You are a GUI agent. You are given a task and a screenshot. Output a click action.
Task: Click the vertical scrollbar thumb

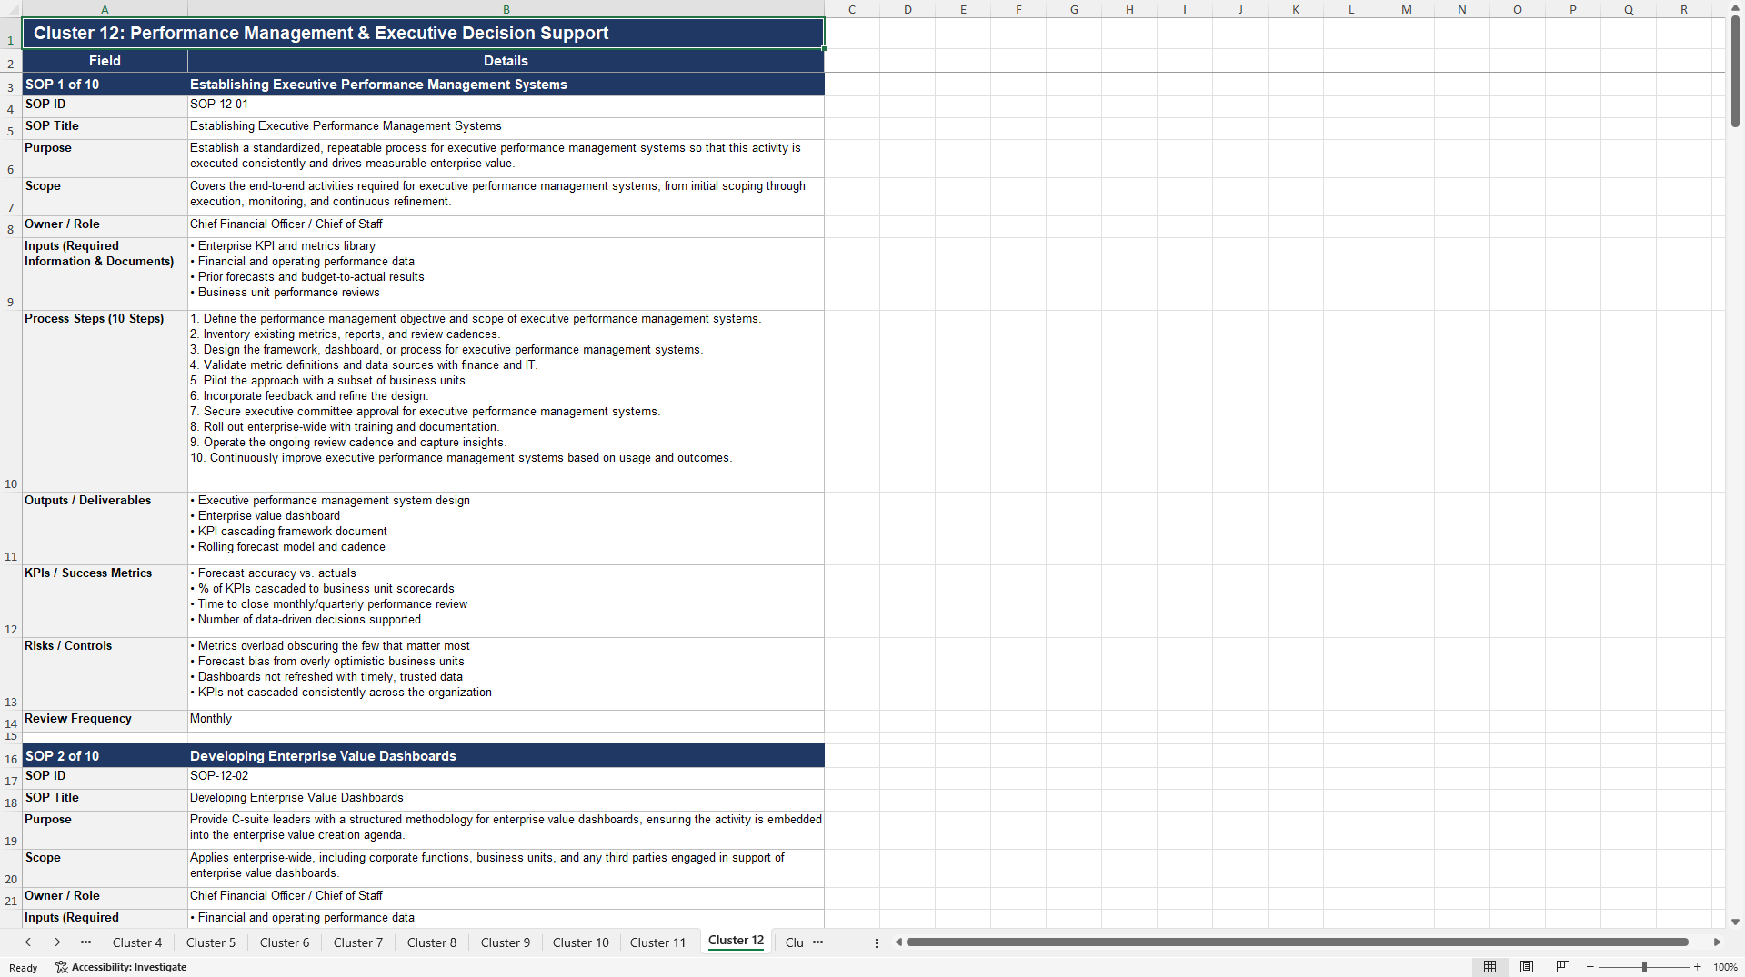(1735, 70)
